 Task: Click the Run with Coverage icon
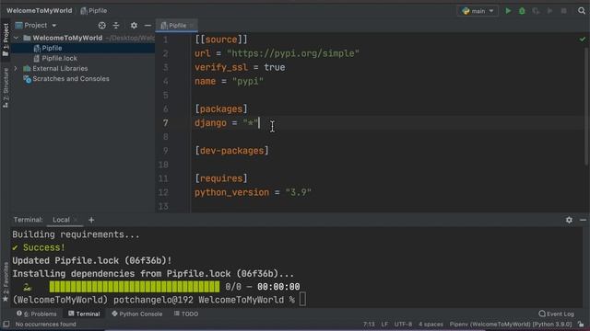tap(536, 11)
